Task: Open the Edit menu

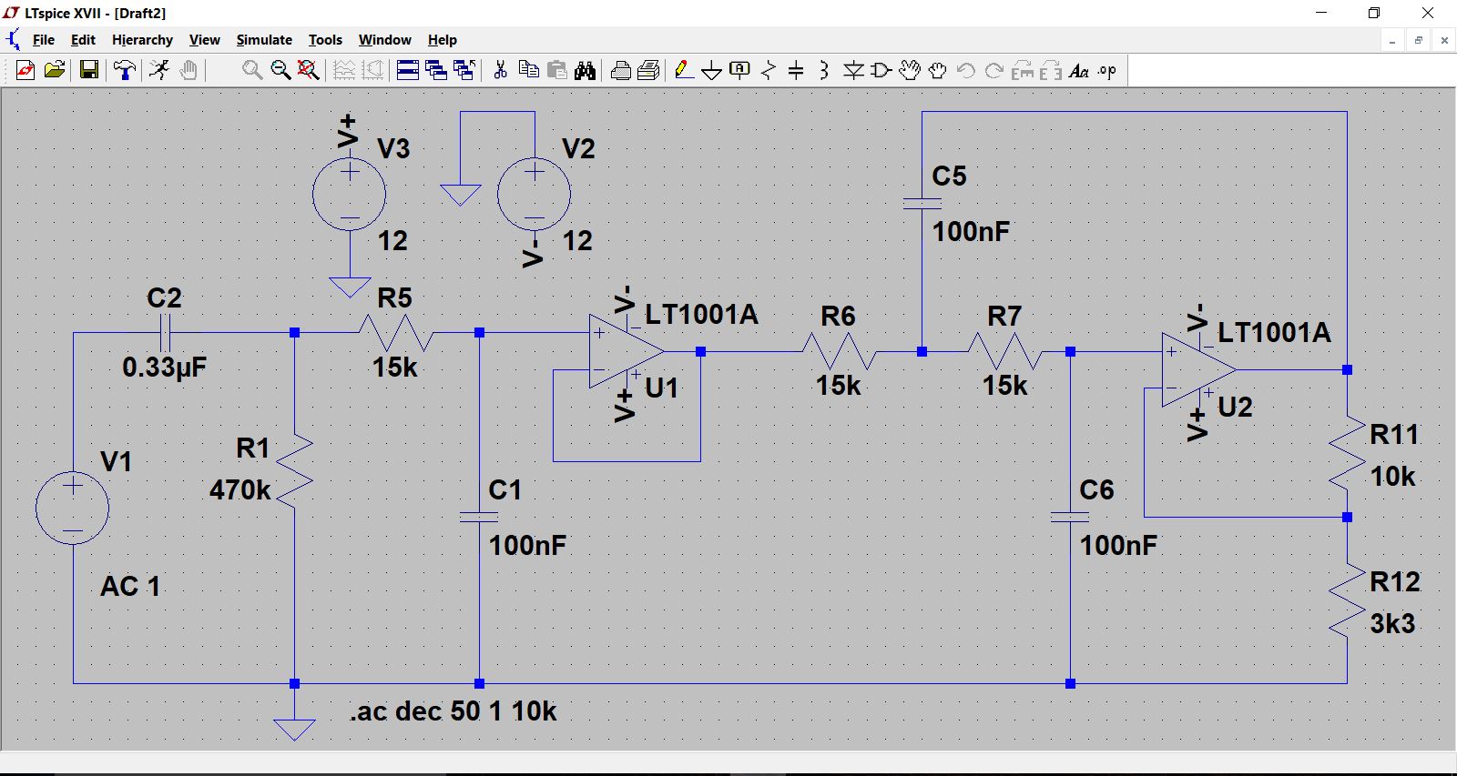Action: (83, 40)
